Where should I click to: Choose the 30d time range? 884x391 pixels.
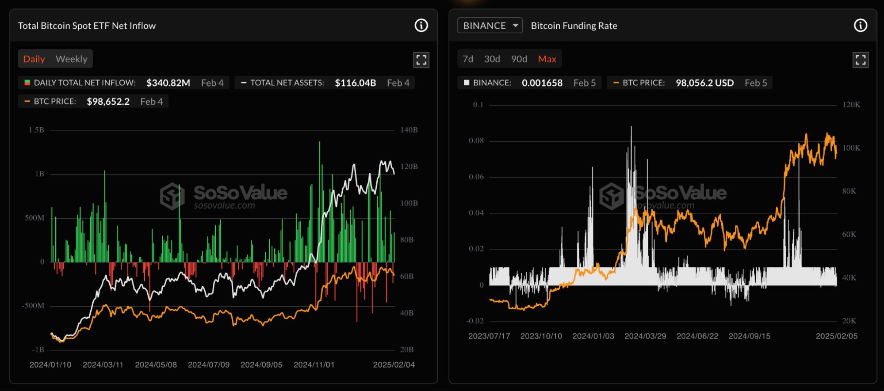pos(492,59)
